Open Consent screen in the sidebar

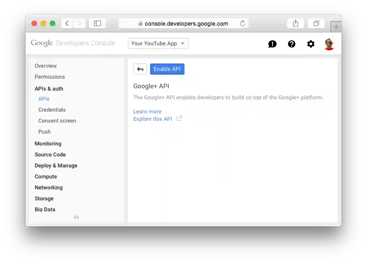point(57,121)
